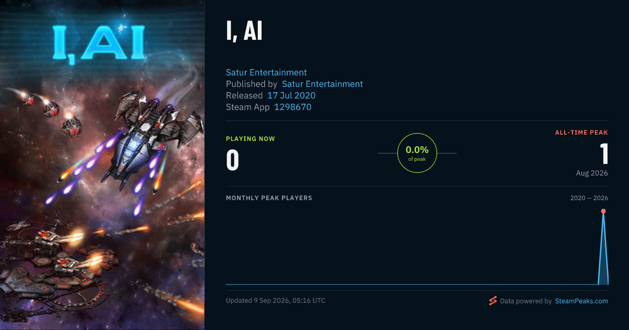
Task: Click the Aug 2026 peak date
Action: coord(592,173)
